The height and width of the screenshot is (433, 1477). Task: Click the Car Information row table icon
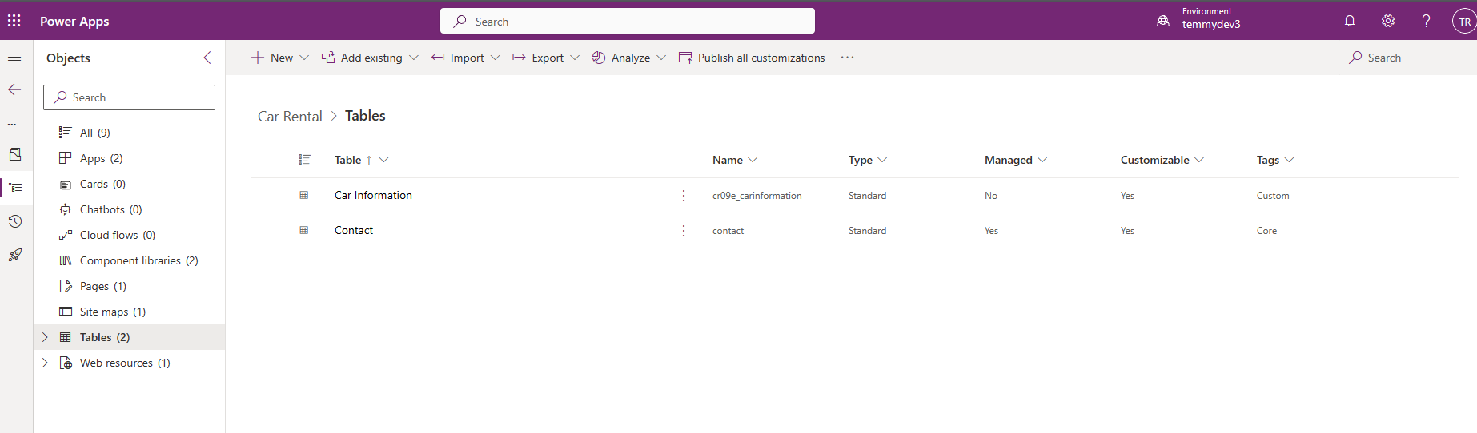tap(304, 195)
